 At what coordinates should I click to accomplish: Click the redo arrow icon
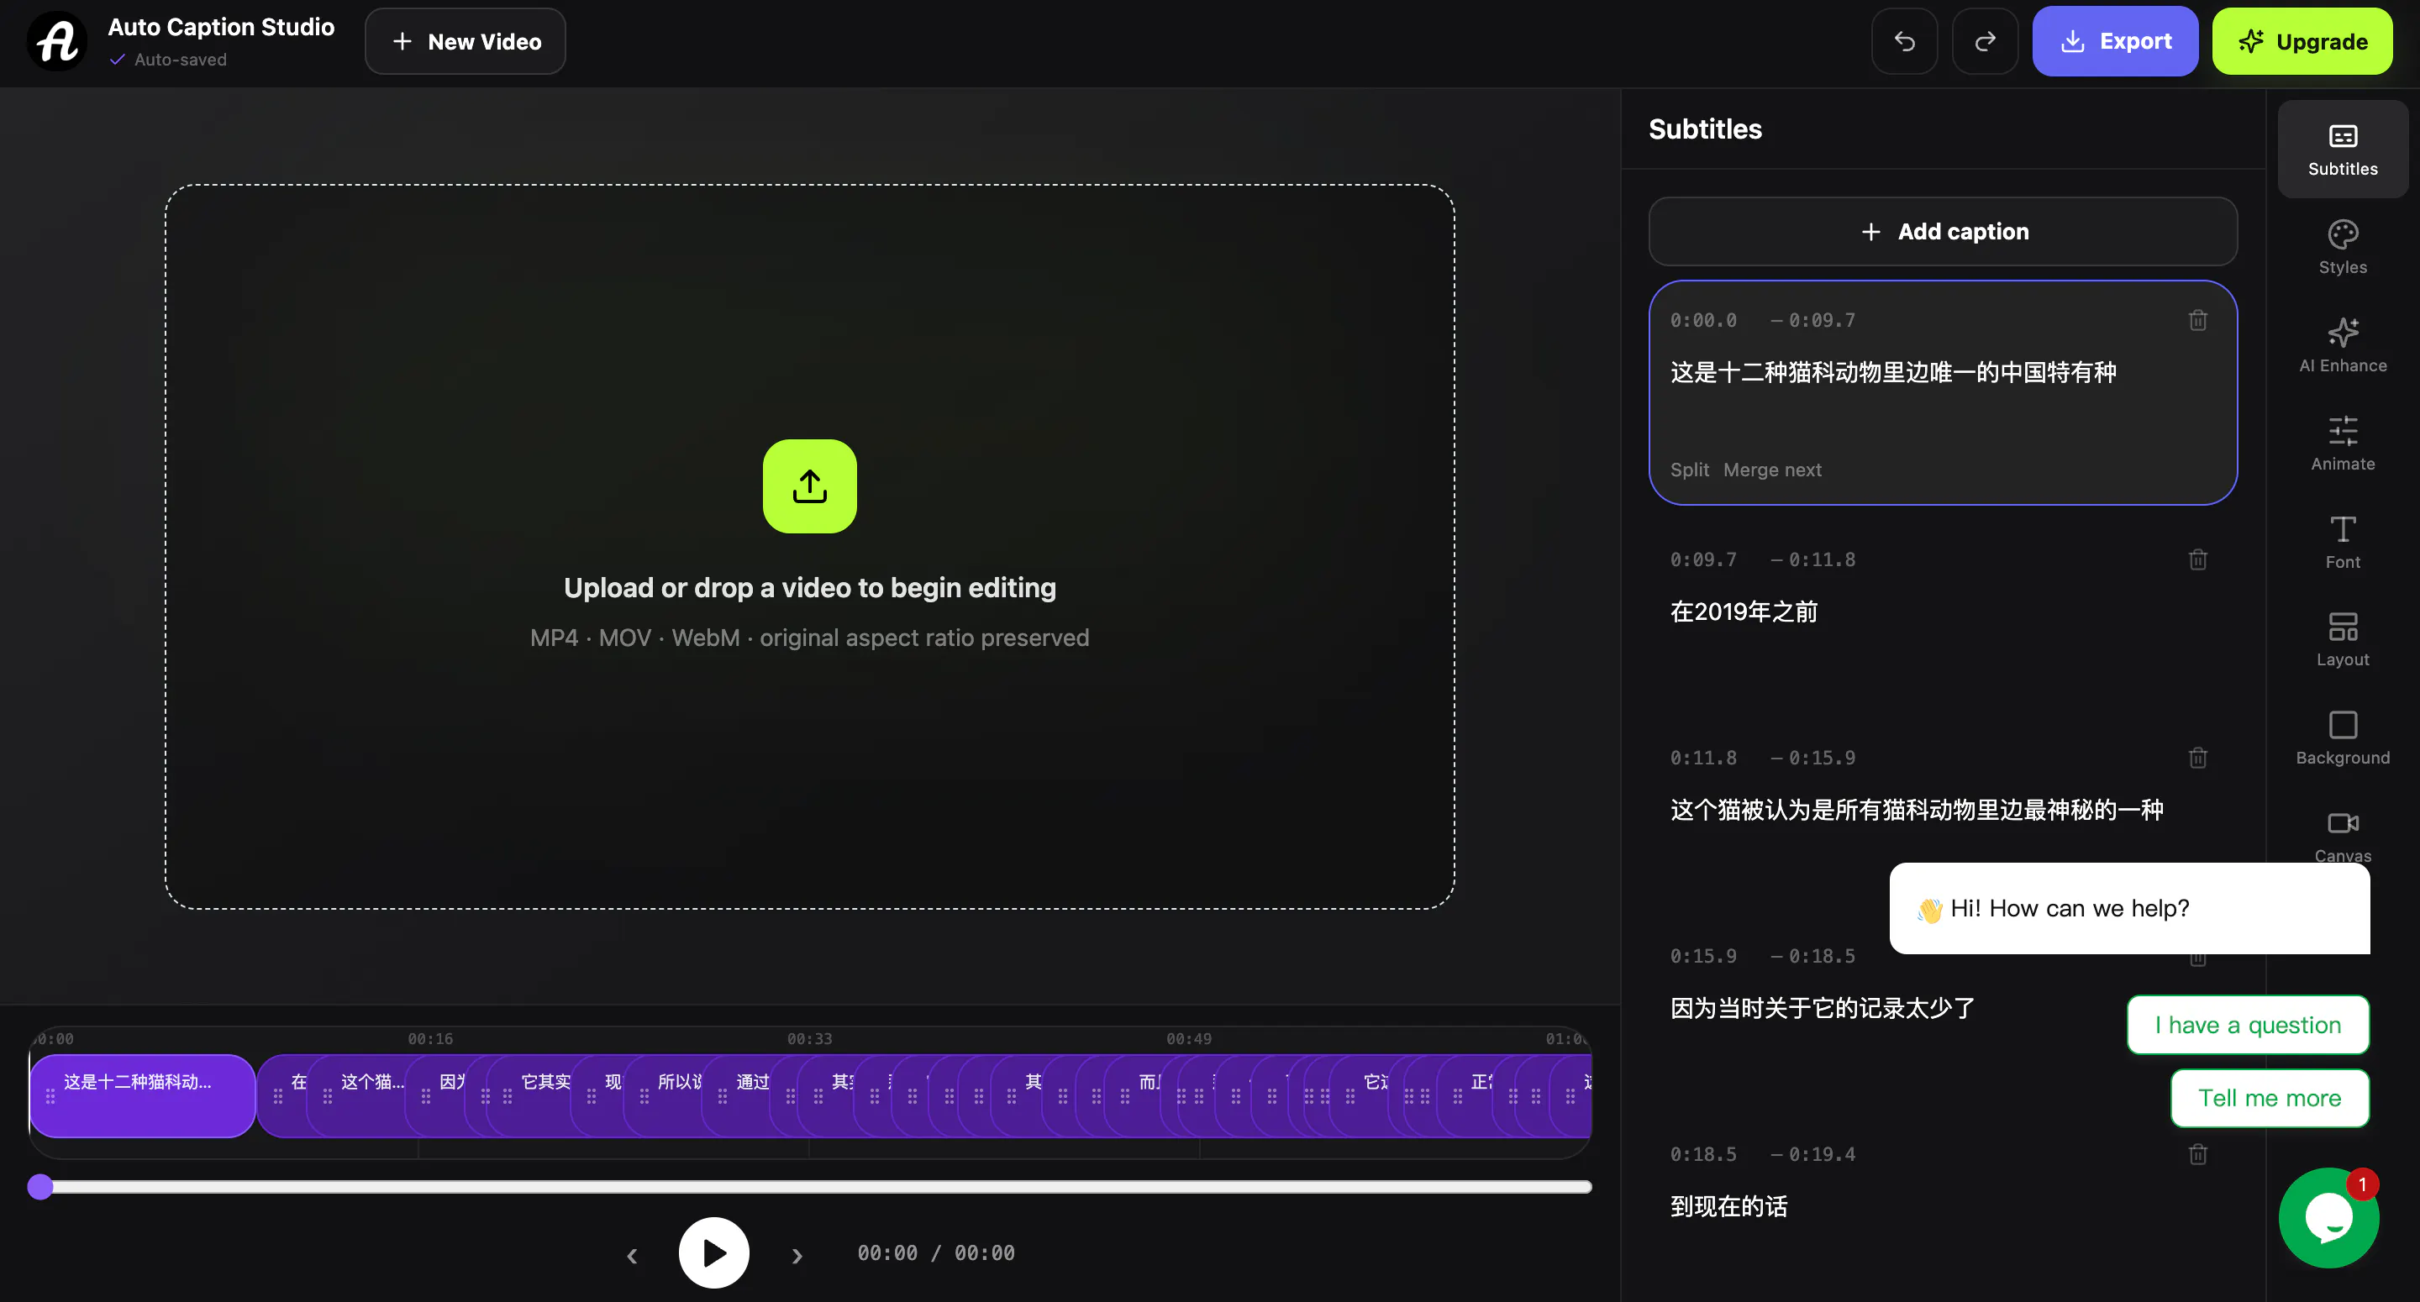point(1985,41)
